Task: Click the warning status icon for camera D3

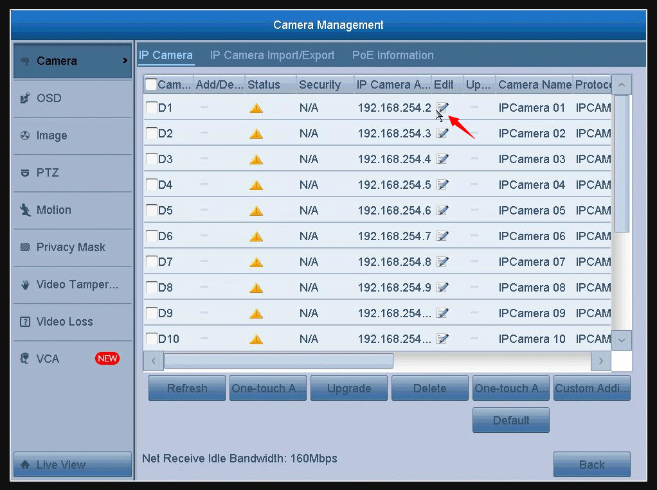Action: [x=256, y=159]
